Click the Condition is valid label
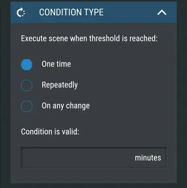This screenshot has width=187, height=188. point(50,132)
